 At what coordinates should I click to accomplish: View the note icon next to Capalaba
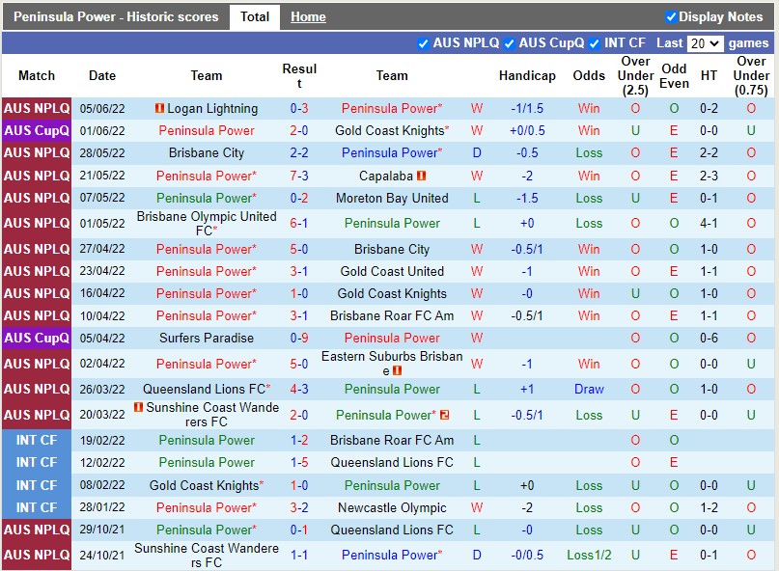pos(420,174)
